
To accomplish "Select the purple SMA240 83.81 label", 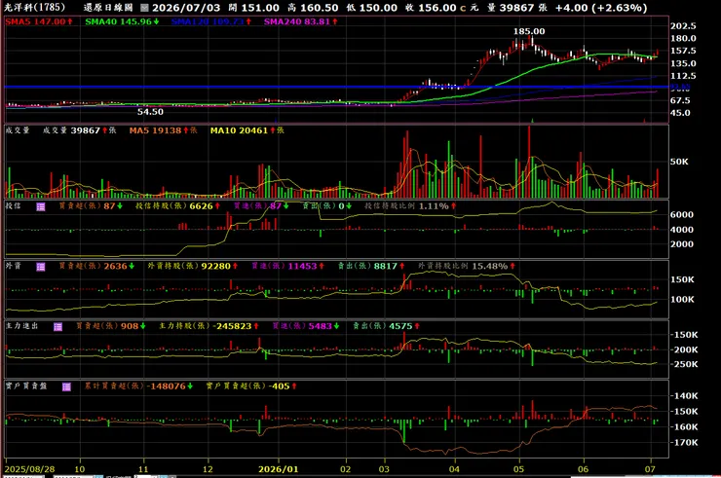I will [301, 21].
